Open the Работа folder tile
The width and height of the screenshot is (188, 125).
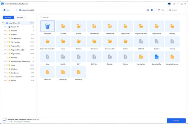(x=125, y=41)
